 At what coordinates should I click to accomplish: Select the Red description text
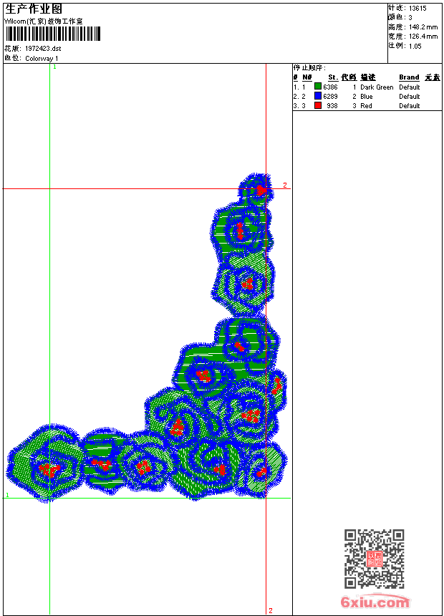(x=366, y=106)
